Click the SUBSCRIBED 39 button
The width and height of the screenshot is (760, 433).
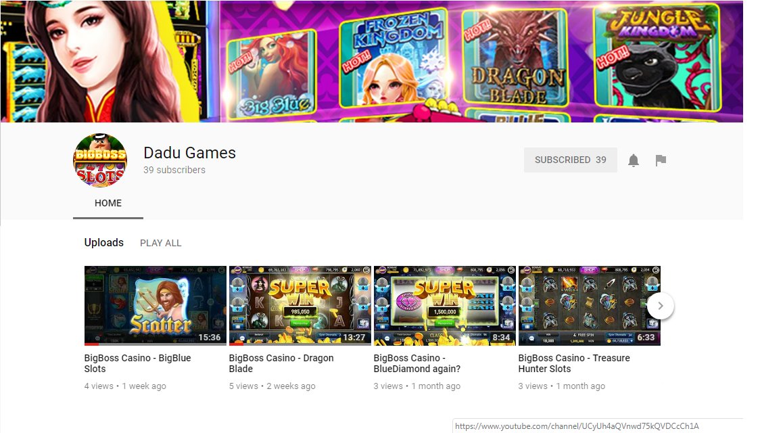[x=571, y=160]
